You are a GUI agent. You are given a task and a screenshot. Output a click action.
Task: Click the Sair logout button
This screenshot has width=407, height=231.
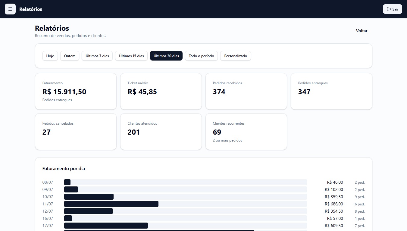[392, 9]
